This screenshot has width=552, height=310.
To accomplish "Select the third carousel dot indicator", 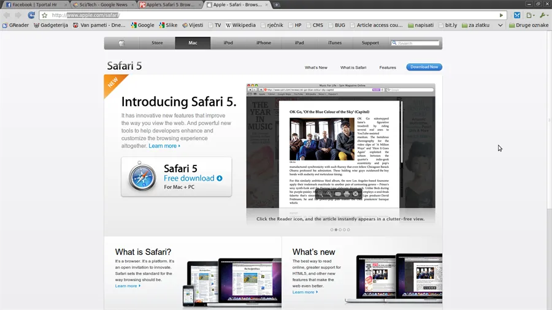I will click(x=340, y=230).
